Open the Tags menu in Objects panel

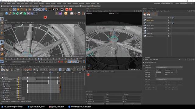click(x=161, y=11)
